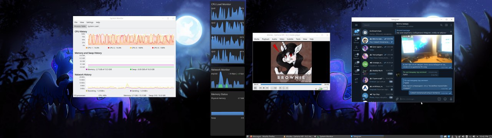Search within the Мечта ламера chat
This screenshot has height=138, width=492.
pos(441,25)
